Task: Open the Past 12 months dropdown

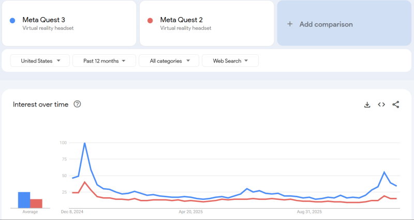Action: [x=105, y=61]
